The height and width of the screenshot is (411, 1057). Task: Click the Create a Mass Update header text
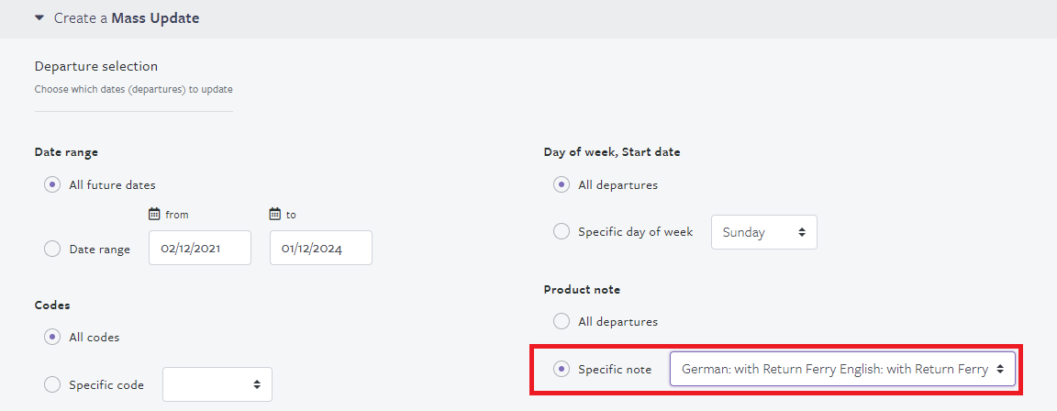[127, 17]
